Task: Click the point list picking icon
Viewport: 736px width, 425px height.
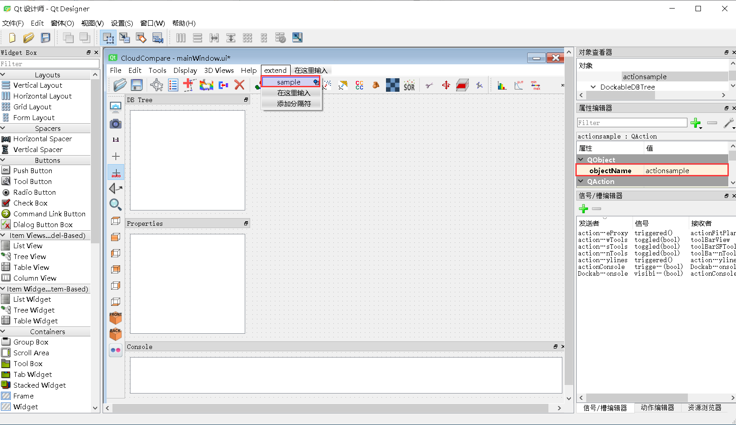Action: coord(173,85)
